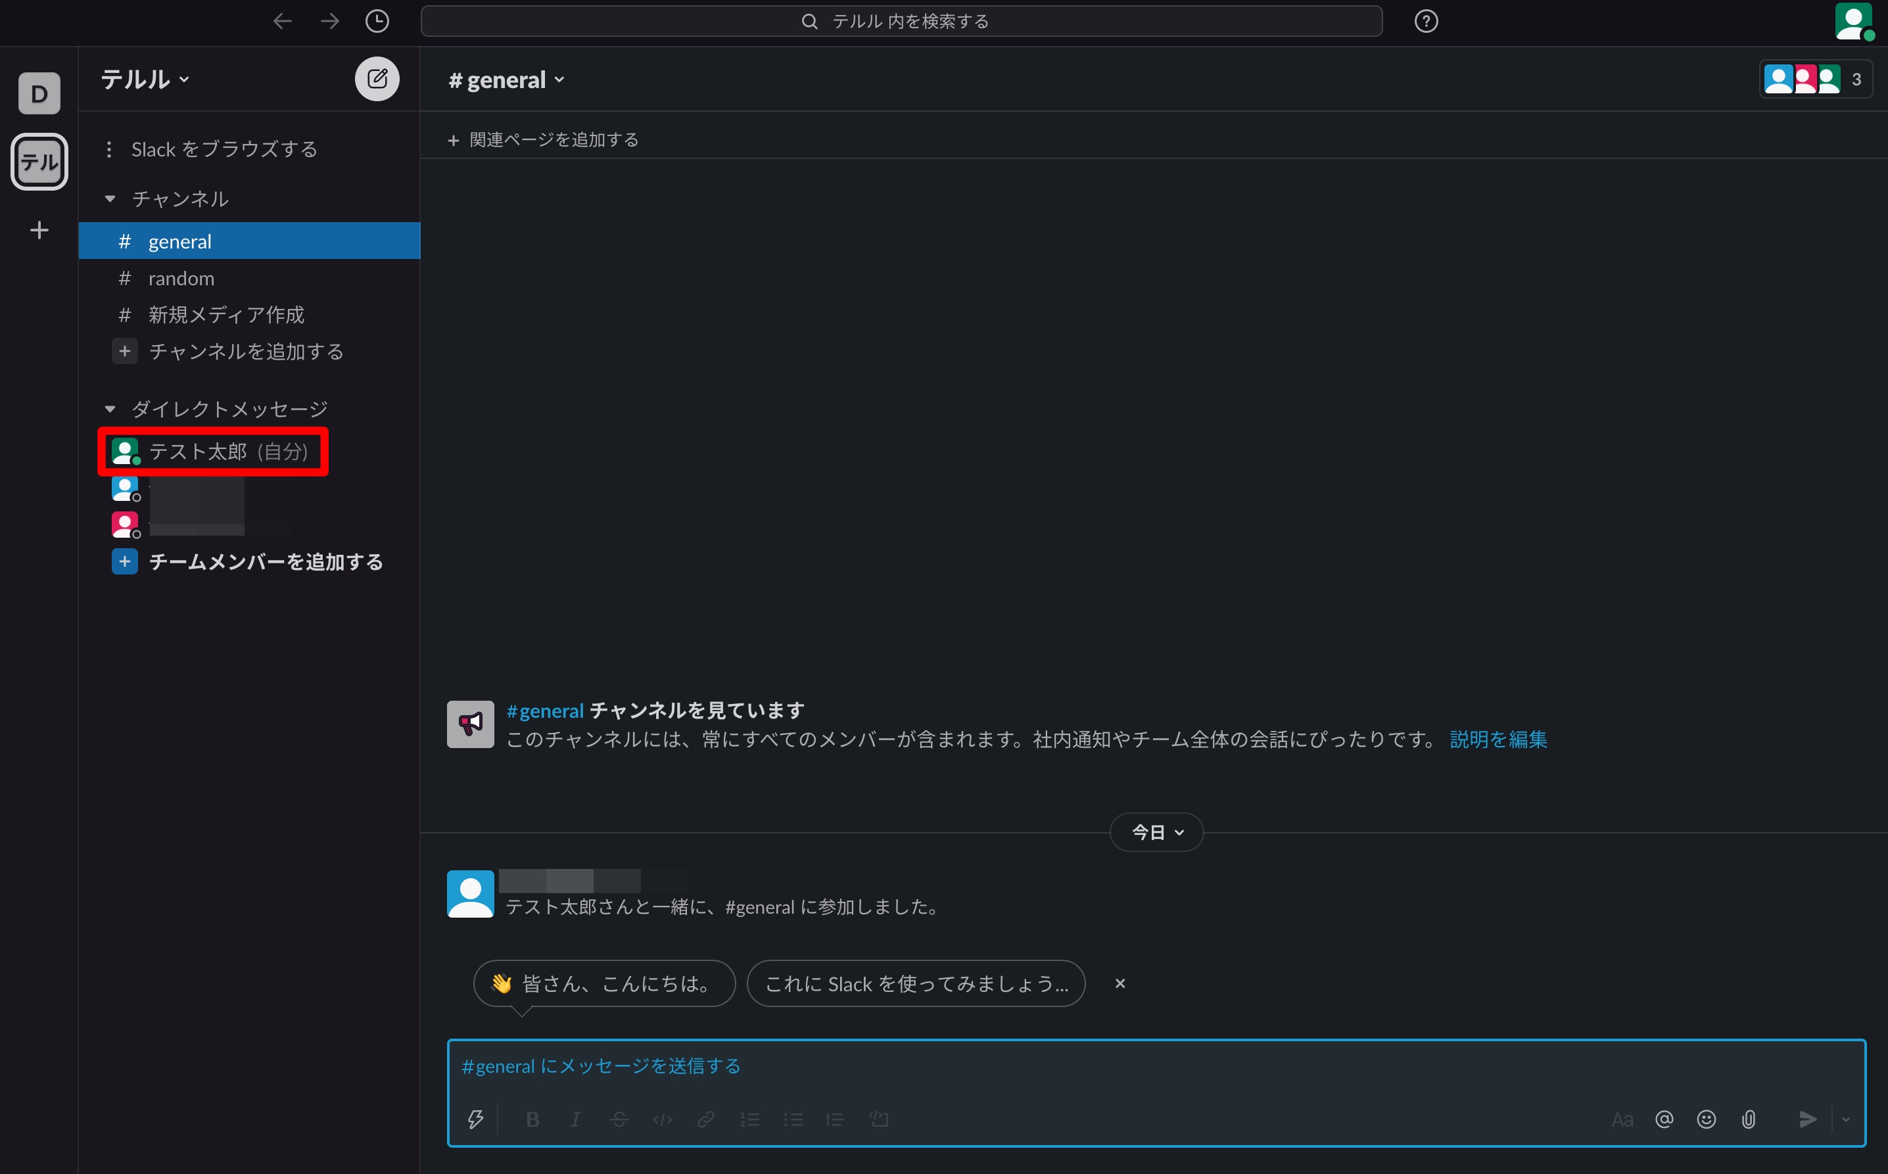The image size is (1888, 1174).
Task: Toggle blockquote formatting
Action: click(836, 1119)
